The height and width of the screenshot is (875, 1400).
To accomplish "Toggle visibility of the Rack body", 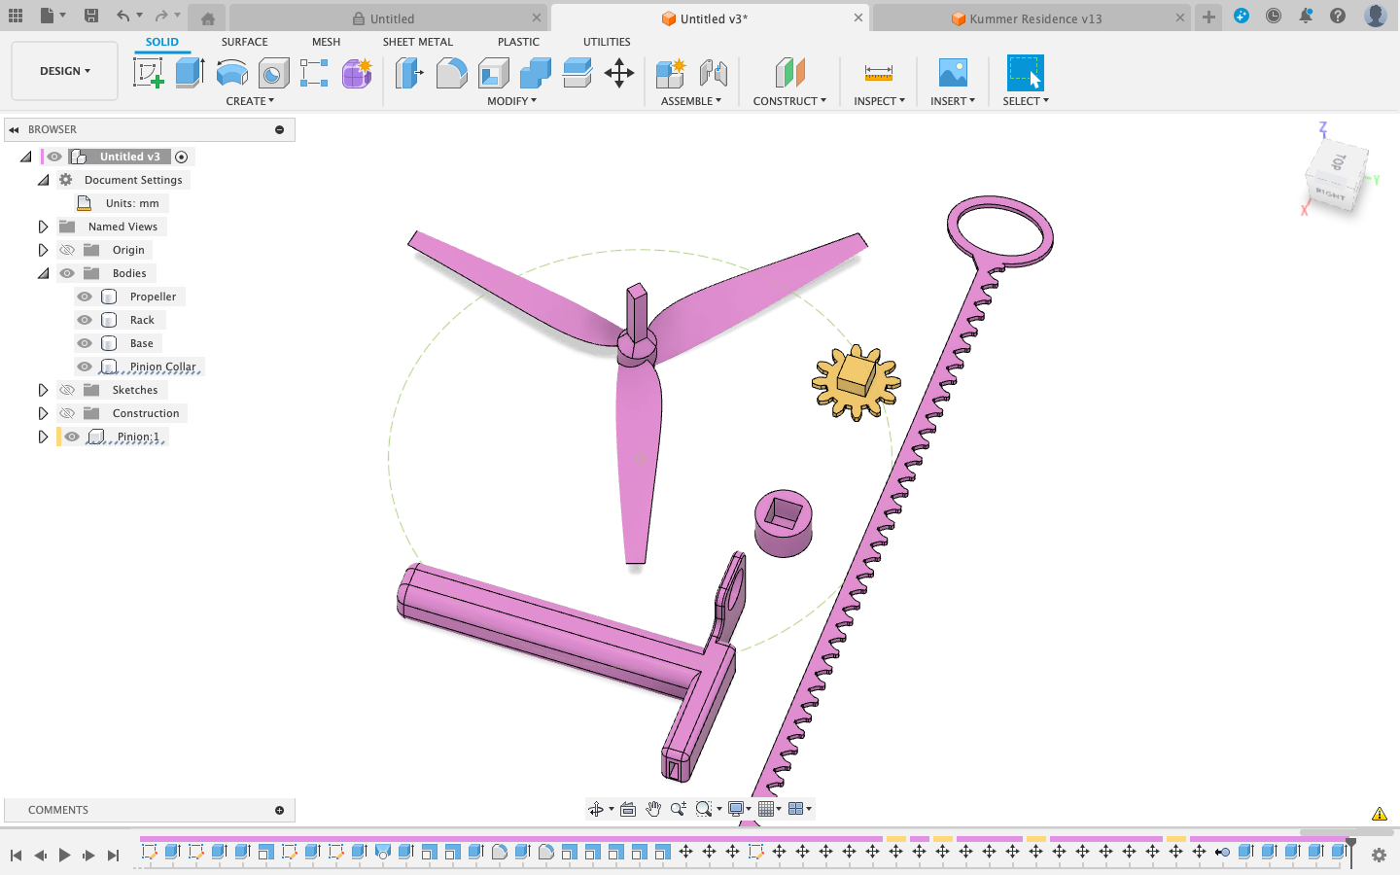I will click(85, 319).
